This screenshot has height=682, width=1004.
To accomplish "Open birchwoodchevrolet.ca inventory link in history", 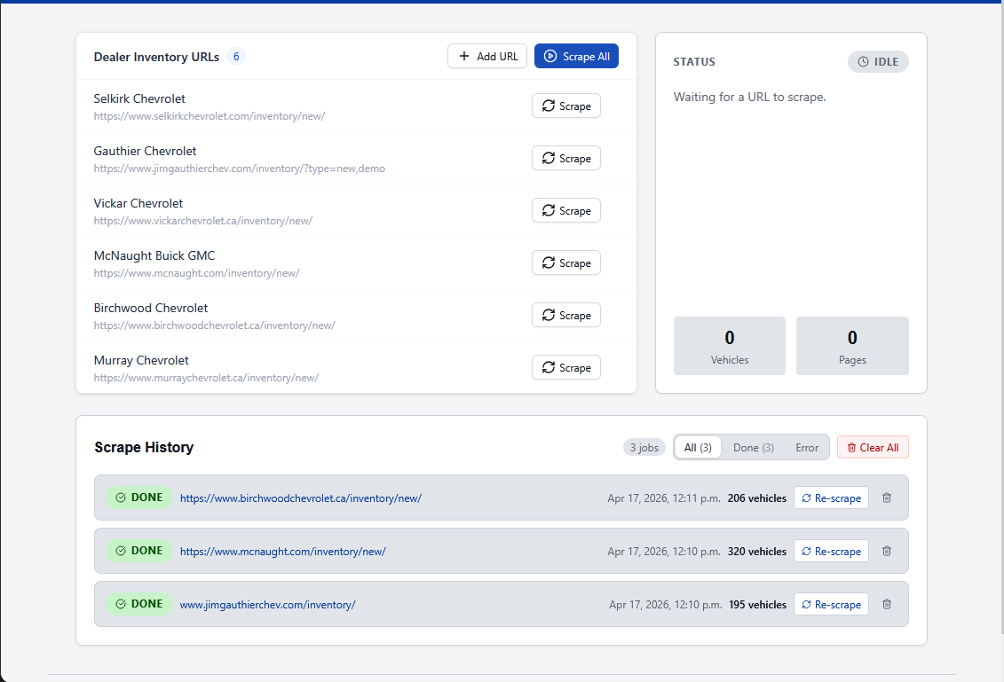I will (x=300, y=498).
